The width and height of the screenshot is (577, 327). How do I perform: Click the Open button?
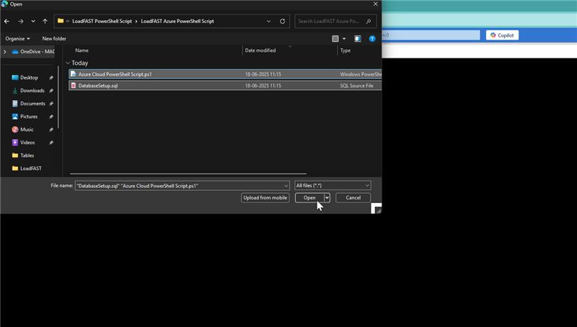pos(309,197)
